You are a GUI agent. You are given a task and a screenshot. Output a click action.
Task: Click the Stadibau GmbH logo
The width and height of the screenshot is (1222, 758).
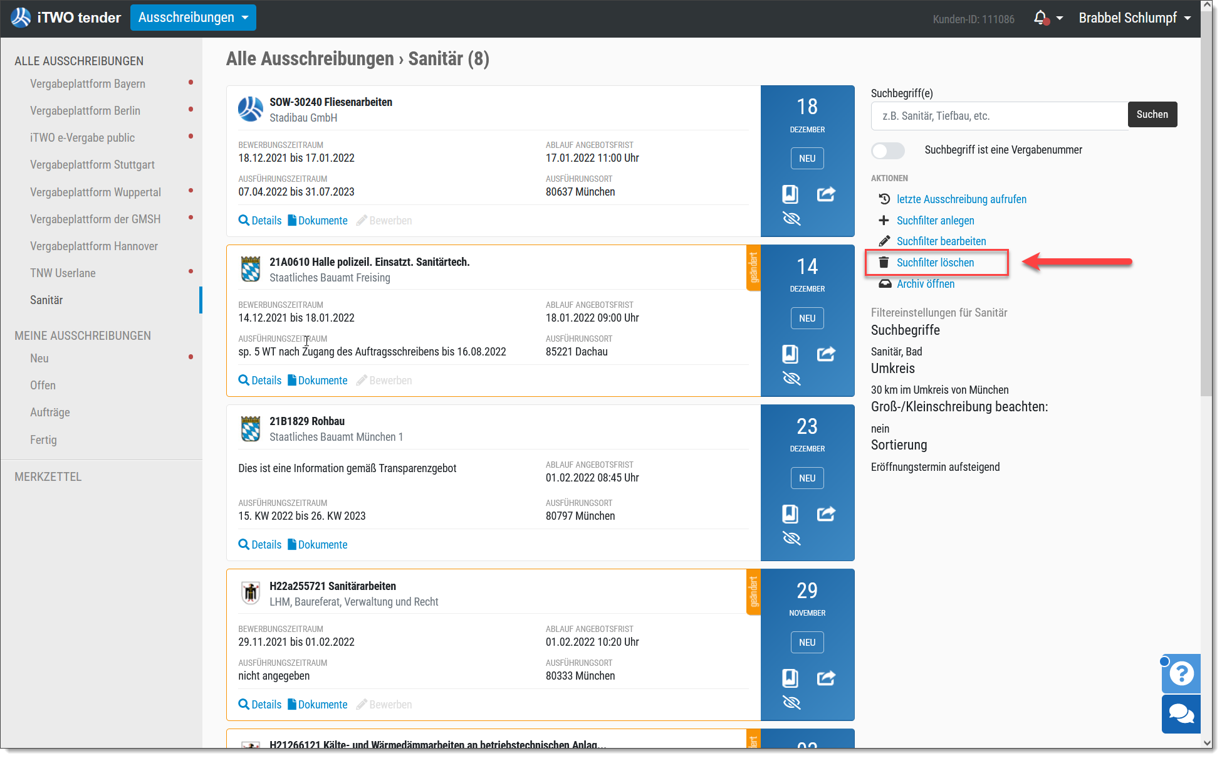pos(251,109)
